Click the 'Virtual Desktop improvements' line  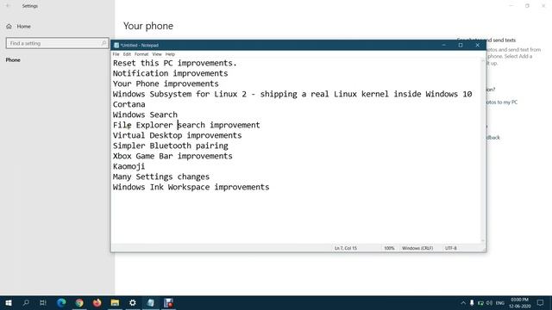tap(177, 135)
